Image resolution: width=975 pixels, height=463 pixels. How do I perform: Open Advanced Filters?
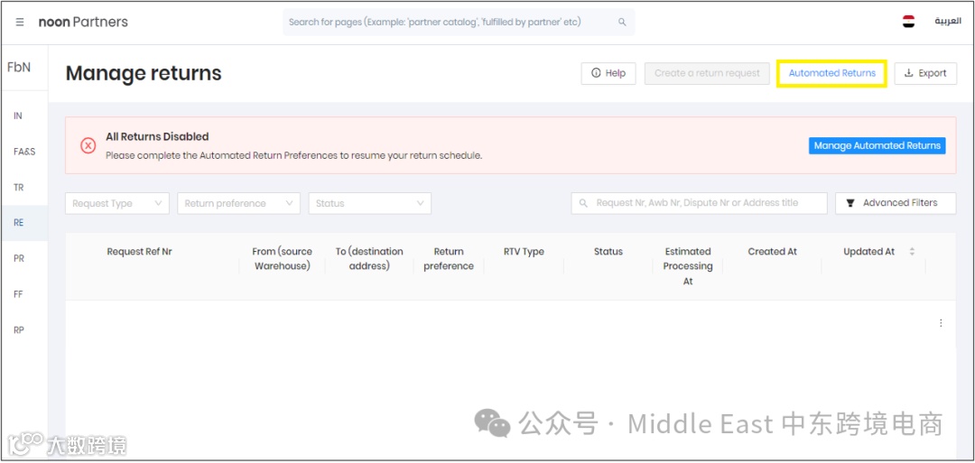(896, 203)
